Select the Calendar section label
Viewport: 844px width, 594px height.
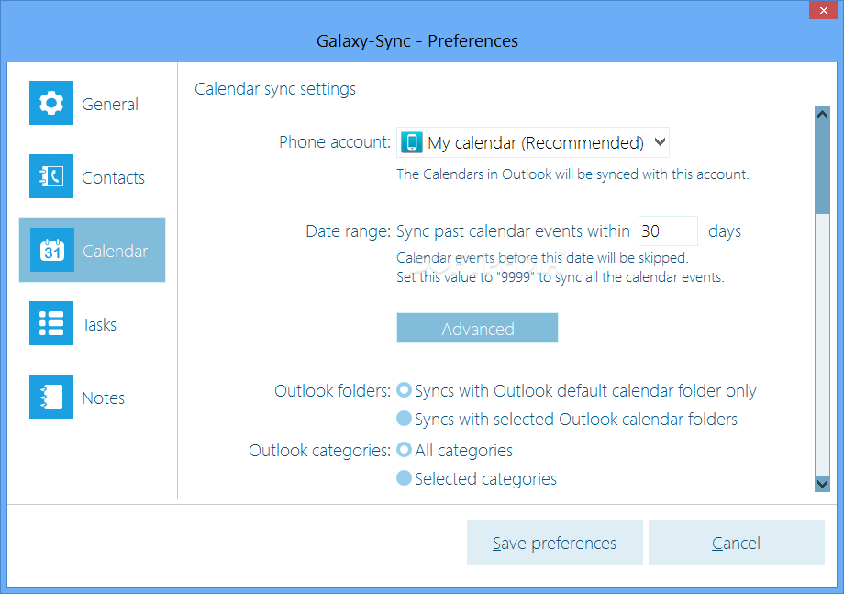[115, 251]
